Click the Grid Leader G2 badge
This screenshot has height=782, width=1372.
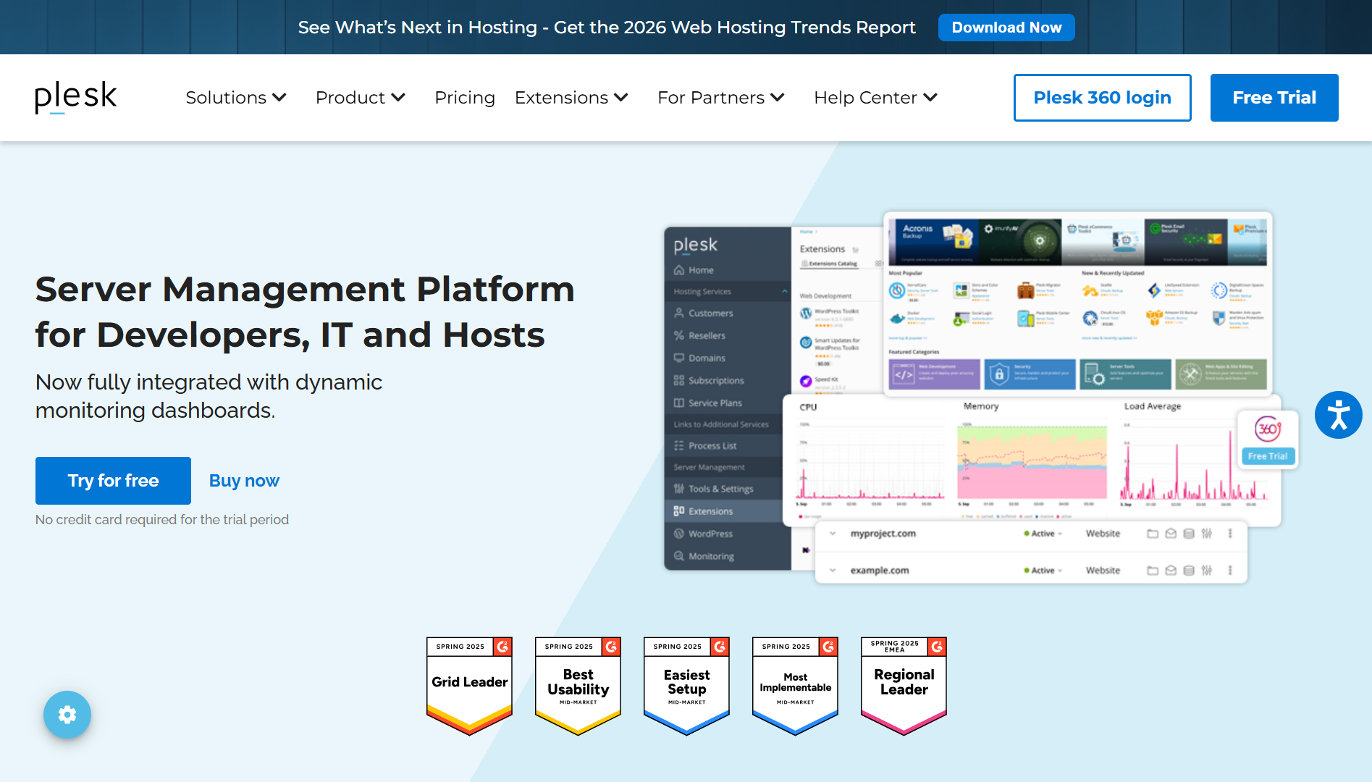(469, 685)
